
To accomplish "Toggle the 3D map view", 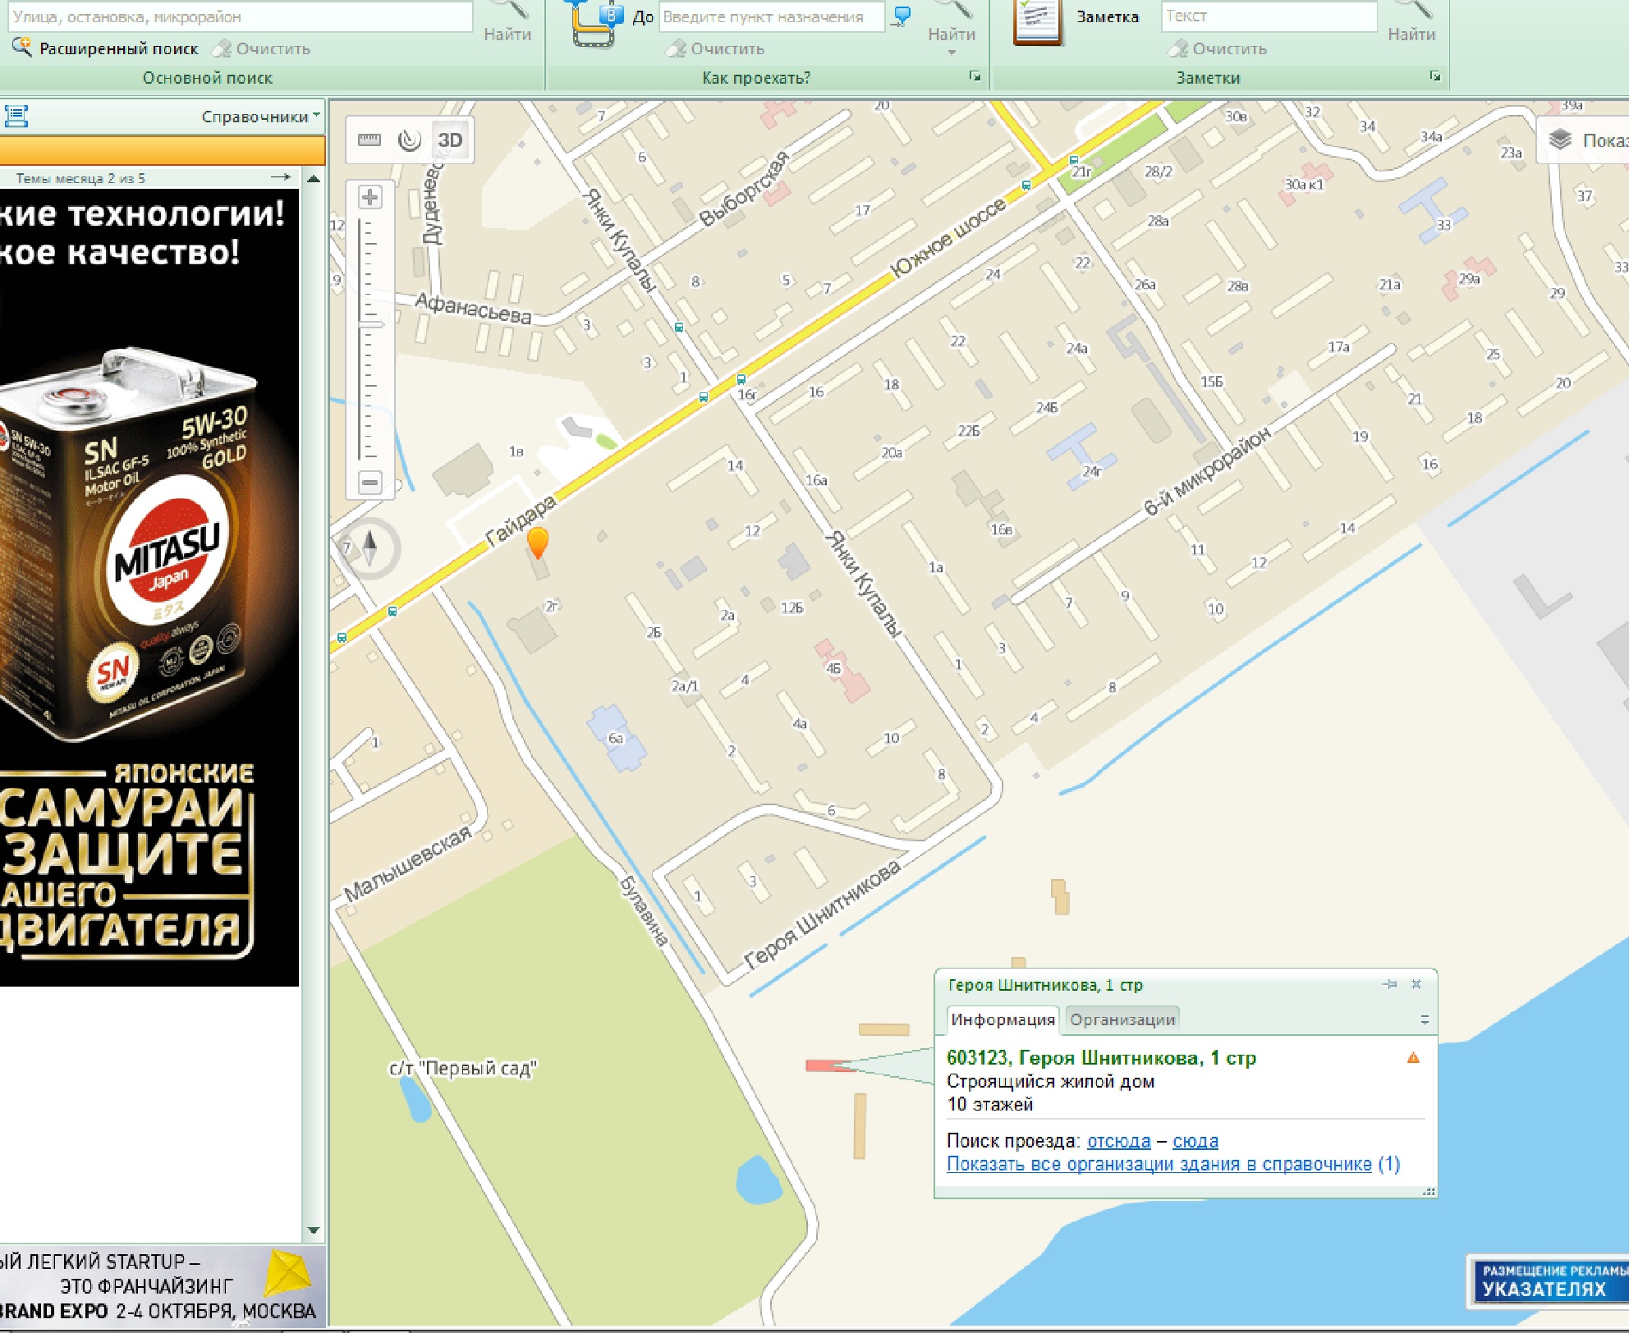I will [450, 140].
